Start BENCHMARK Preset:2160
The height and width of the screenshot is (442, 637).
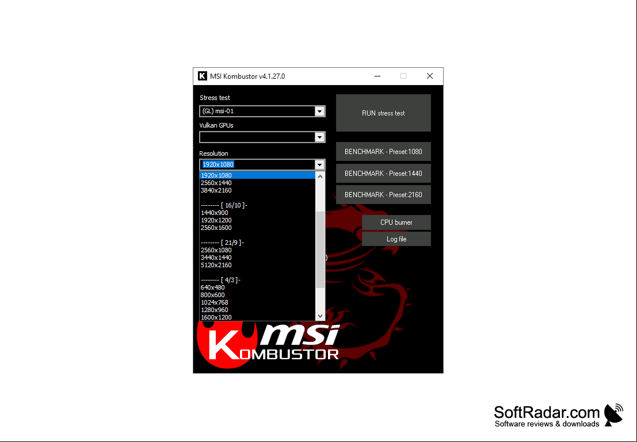383,194
